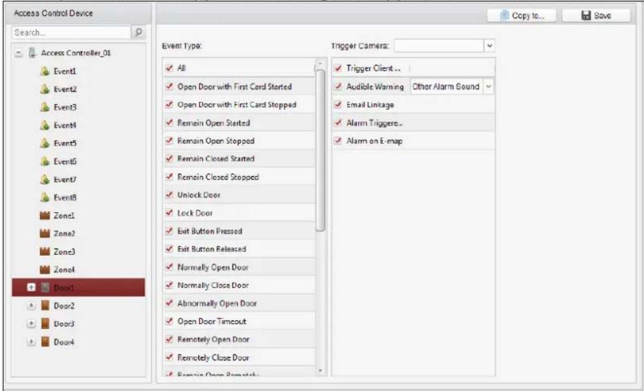Click the Door4 door icon
Image resolution: width=644 pixels, height=391 pixels.
(x=45, y=342)
